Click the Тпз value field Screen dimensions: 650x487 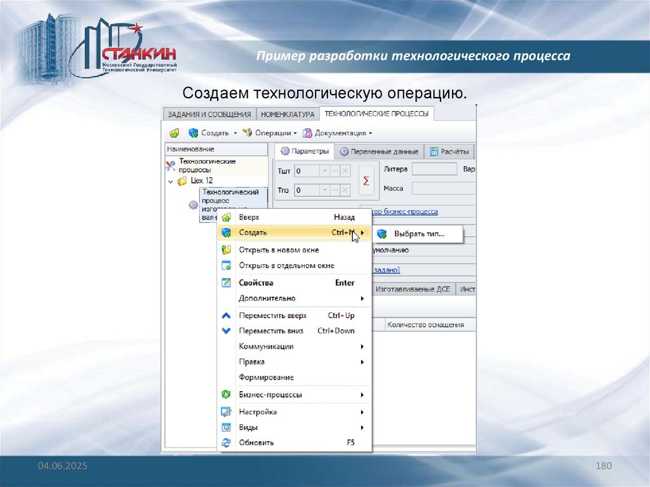307,190
